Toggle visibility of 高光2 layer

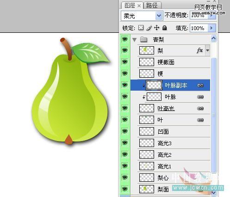124,154
